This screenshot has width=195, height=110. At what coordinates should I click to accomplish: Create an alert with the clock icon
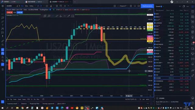(x=61, y=6)
